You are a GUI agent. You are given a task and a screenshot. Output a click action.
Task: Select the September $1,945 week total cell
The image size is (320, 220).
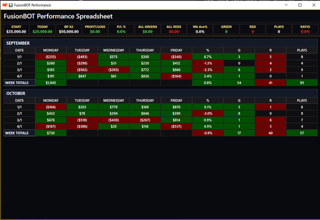tap(51, 83)
